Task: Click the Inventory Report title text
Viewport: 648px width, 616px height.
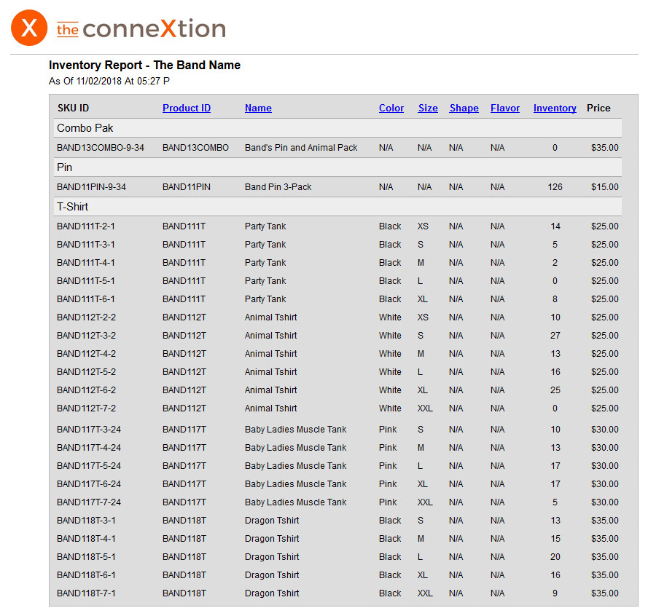Action: [144, 66]
